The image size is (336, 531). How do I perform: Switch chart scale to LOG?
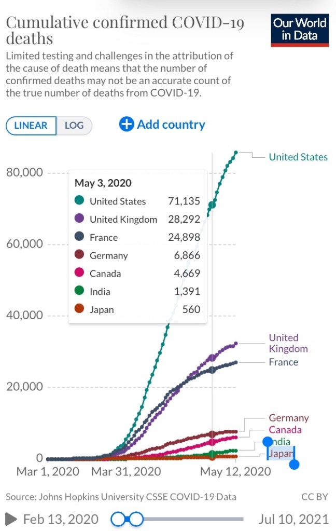coord(74,126)
